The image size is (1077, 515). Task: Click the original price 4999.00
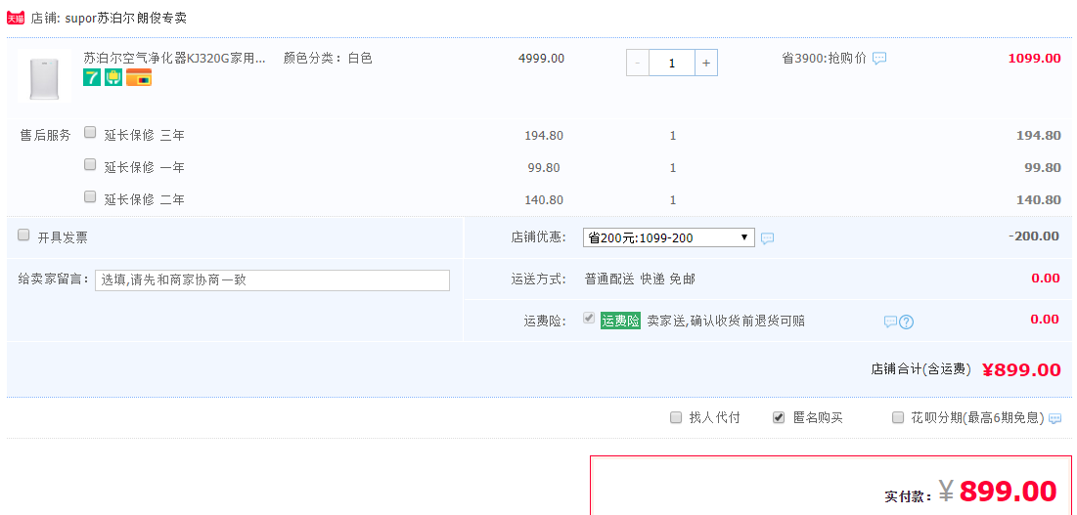tap(541, 59)
